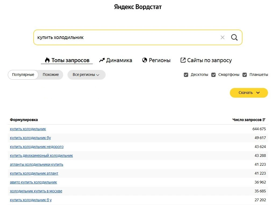Toggle the Смартфоны checkbox
Viewport: 275px width, 205px height.
point(213,75)
